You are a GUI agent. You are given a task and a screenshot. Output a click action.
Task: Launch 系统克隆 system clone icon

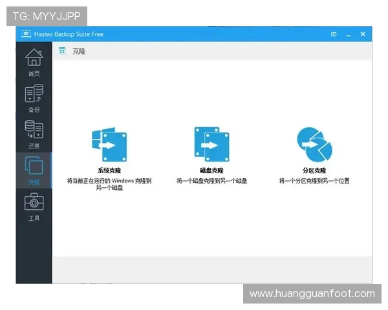(109, 145)
